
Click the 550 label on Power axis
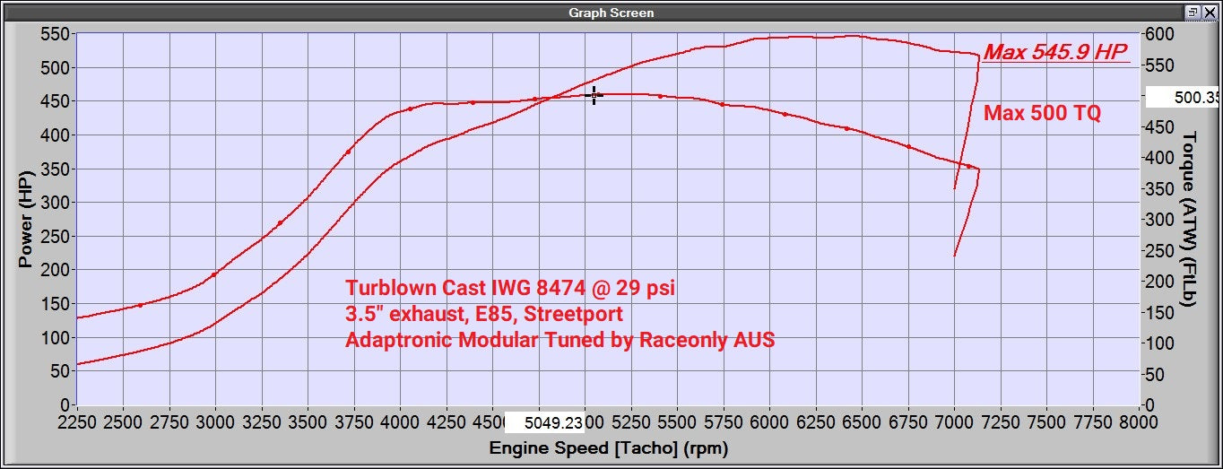click(56, 34)
